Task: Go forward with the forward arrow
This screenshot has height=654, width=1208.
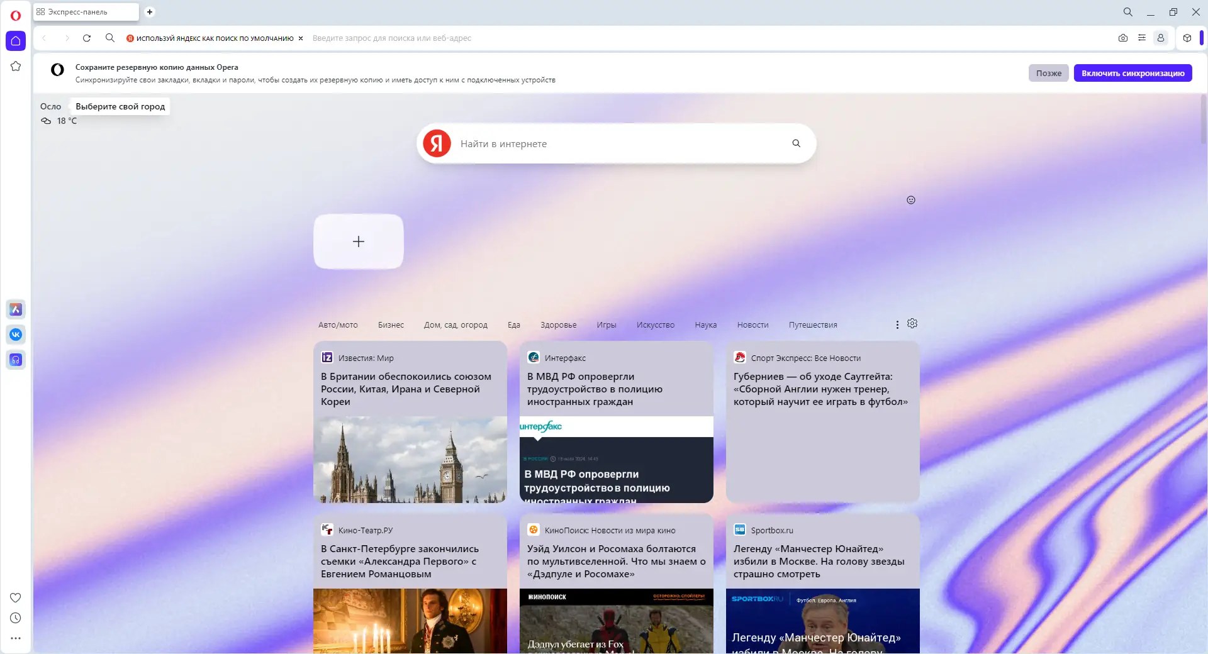Action: [66, 38]
